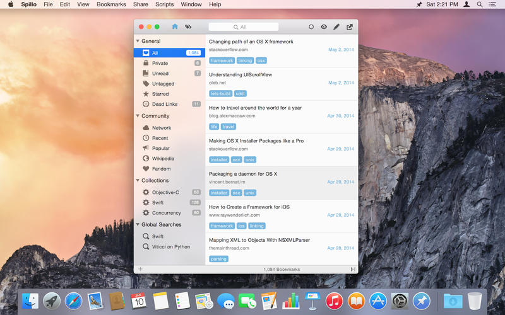Image resolution: width=505 pixels, height=315 pixels.
Task: Click the plus button at sidebar bottom
Action: click(x=140, y=269)
